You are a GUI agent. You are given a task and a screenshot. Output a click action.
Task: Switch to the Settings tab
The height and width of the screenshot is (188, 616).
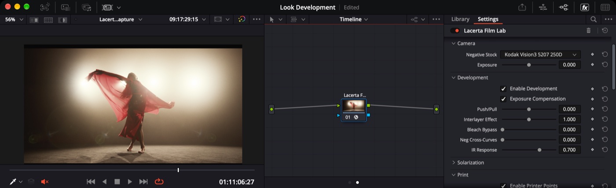488,19
